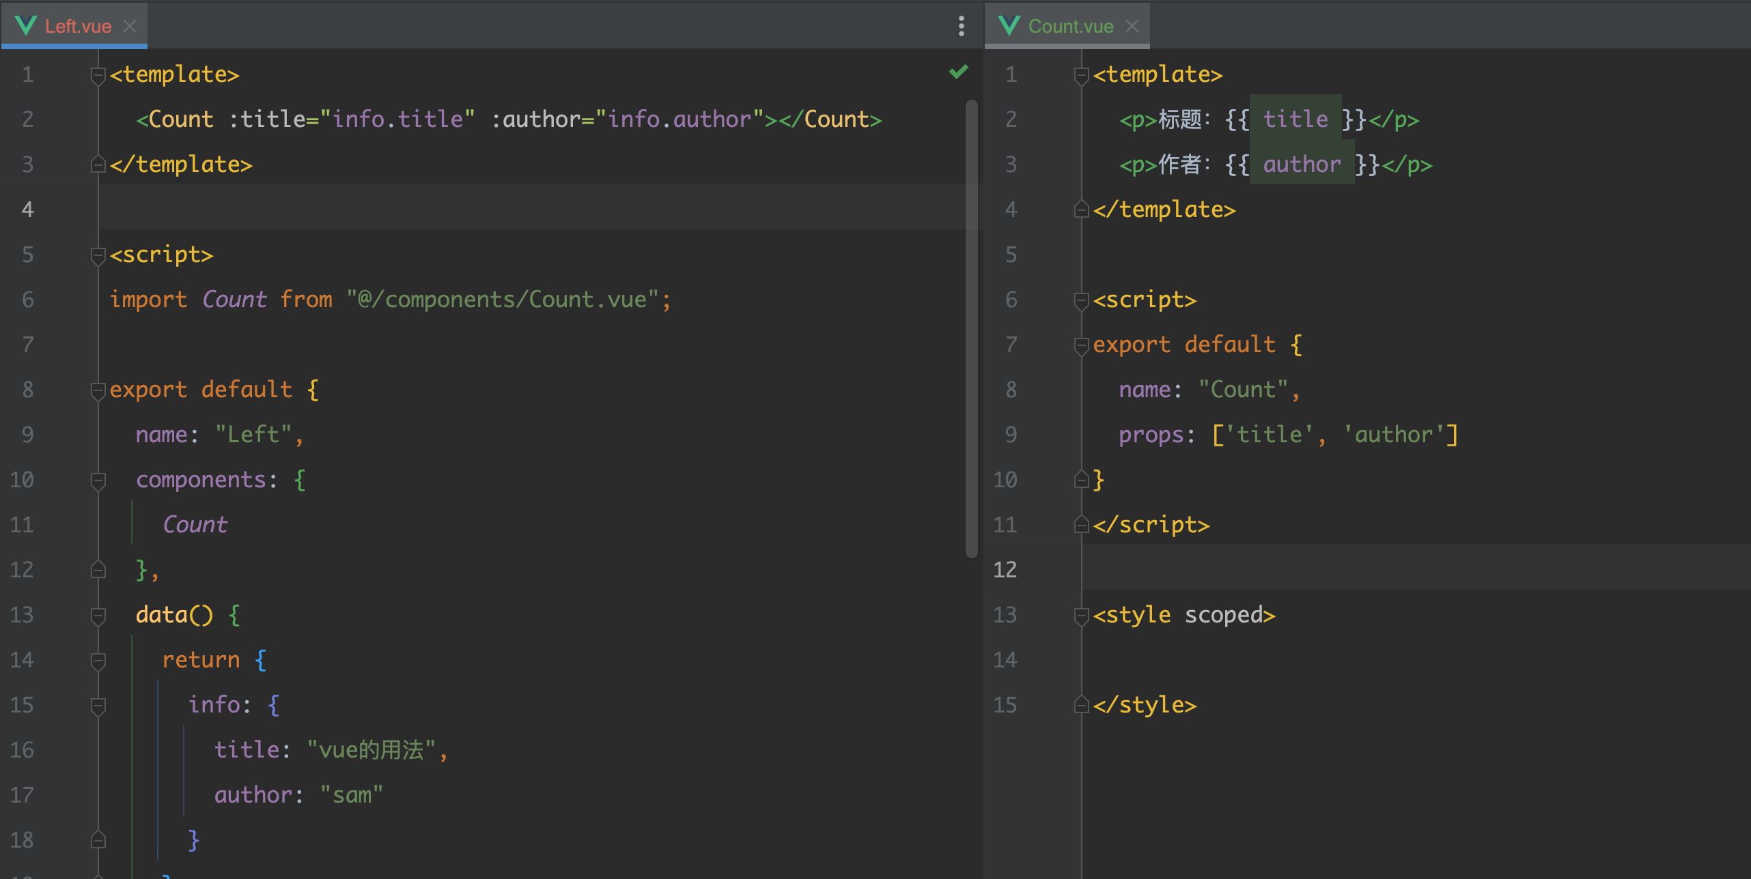Click the Vue logo icon on Left.vue tab
This screenshot has height=879, width=1751.
[26, 26]
